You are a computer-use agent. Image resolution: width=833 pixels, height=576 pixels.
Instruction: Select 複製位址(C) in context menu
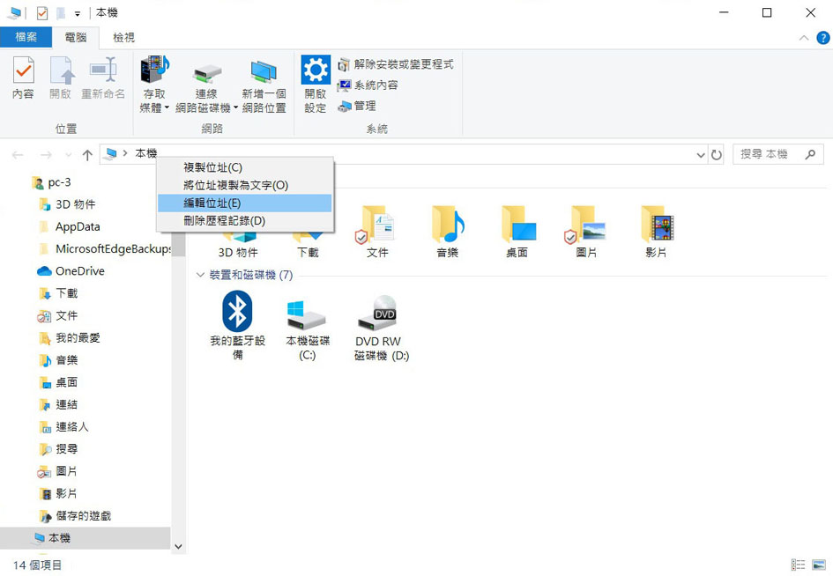(245, 167)
